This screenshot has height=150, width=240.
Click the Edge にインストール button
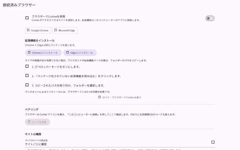coord(80,53)
